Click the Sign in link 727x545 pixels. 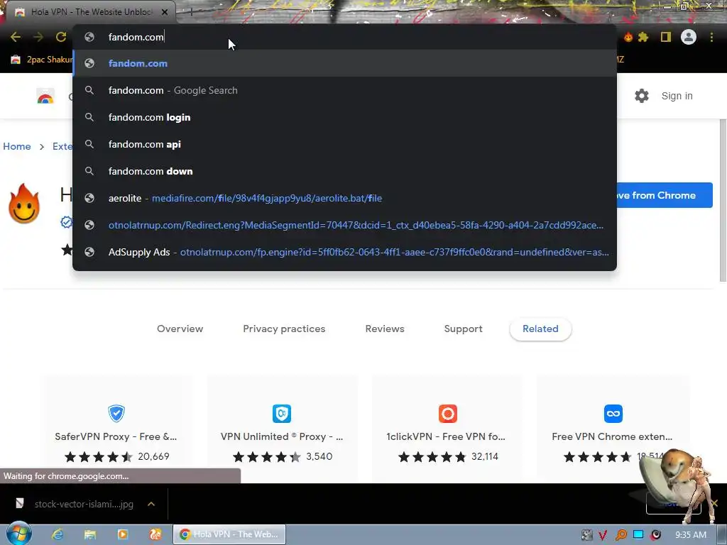tap(677, 96)
